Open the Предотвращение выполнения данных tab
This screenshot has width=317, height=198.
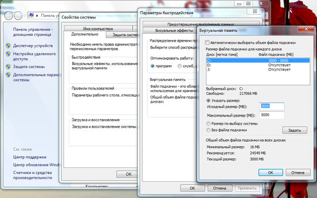coord(201,24)
